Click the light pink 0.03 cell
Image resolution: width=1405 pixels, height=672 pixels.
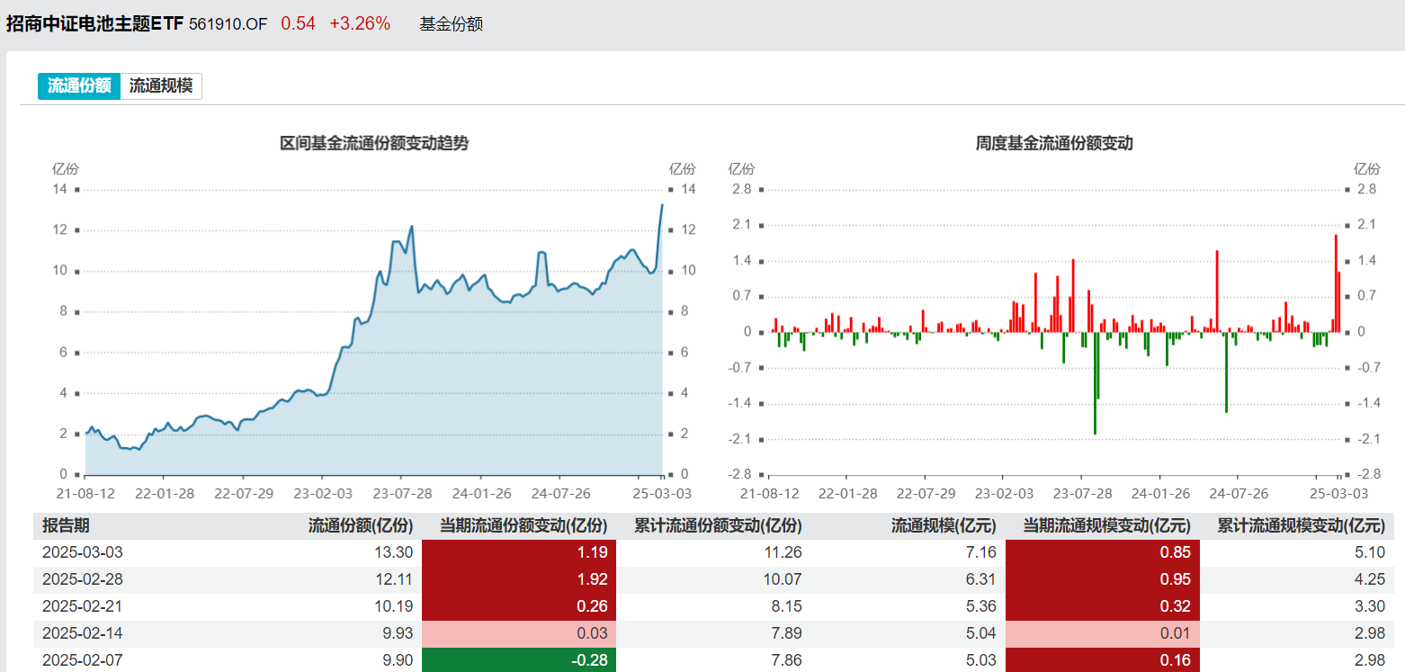tap(518, 633)
